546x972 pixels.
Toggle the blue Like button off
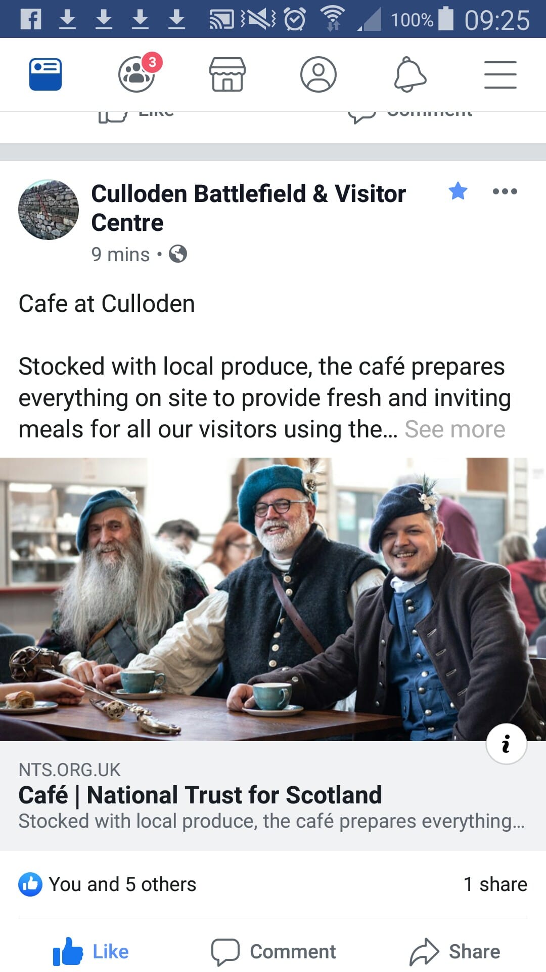tap(91, 952)
